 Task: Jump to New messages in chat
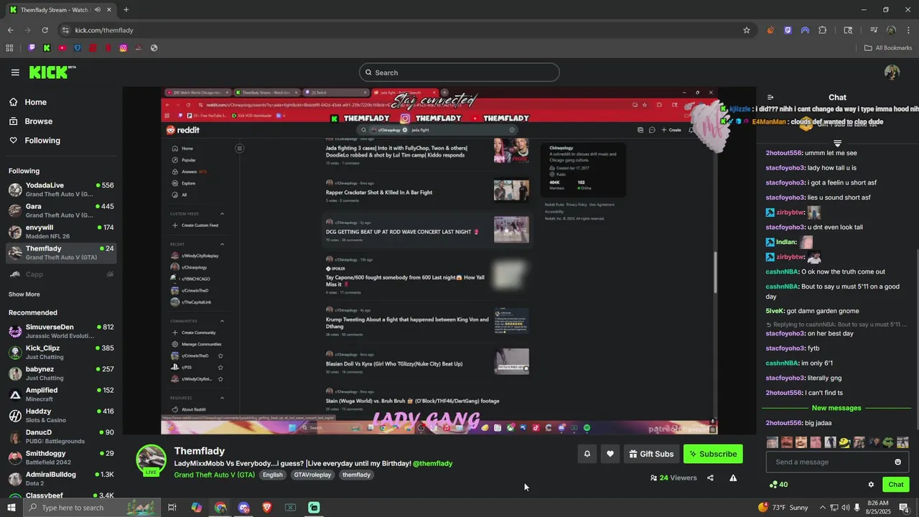click(x=836, y=408)
